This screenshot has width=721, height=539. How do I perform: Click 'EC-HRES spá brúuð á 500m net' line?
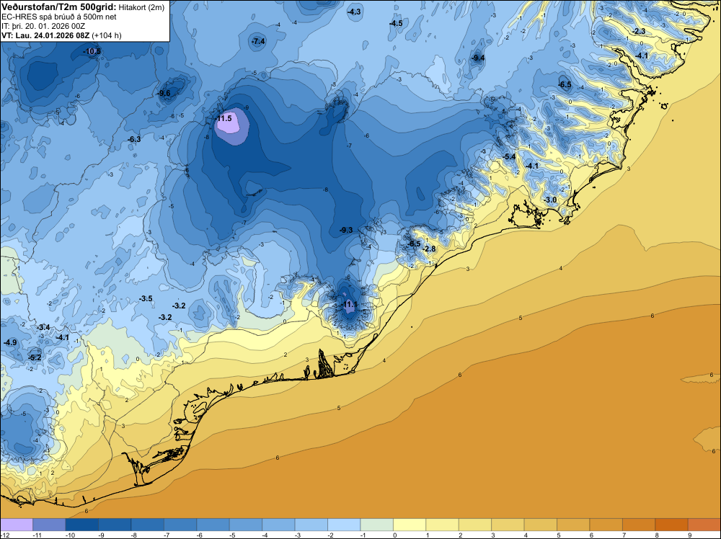pyautogui.click(x=59, y=17)
